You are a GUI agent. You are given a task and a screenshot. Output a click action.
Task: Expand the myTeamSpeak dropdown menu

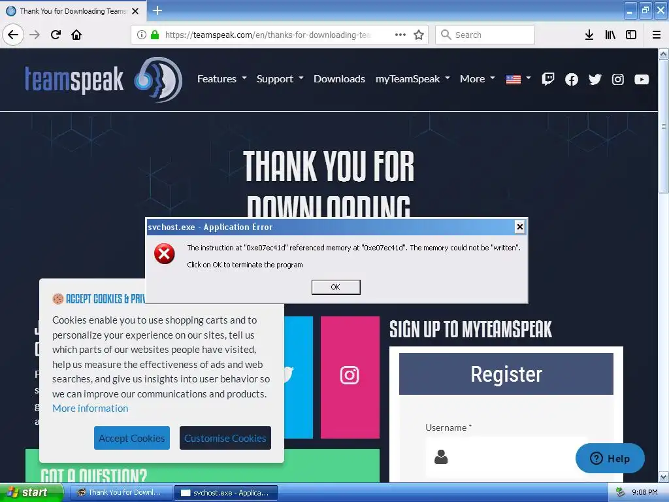point(413,79)
